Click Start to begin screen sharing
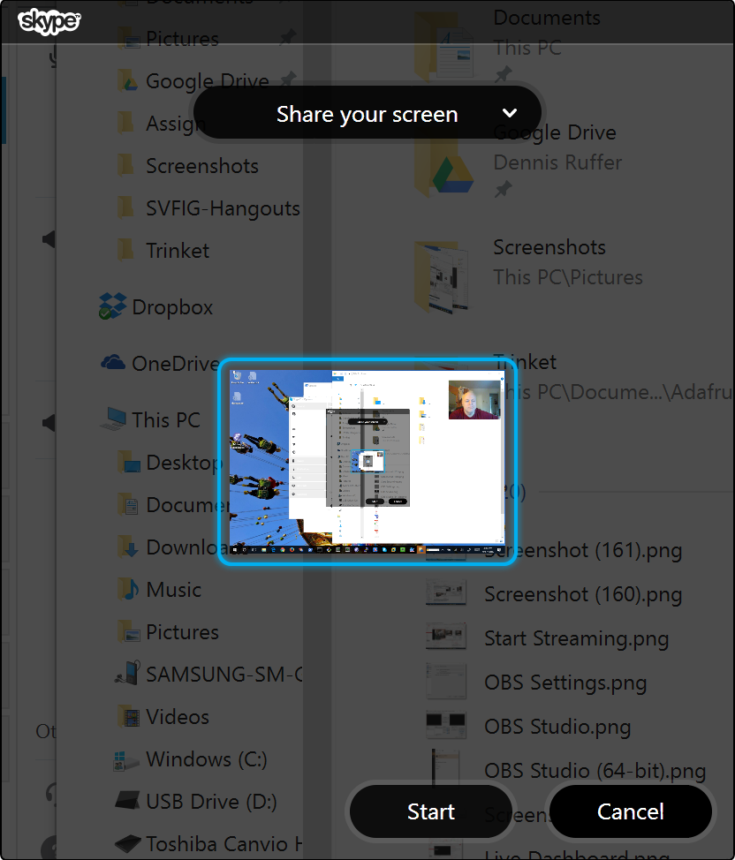This screenshot has width=735, height=860. tap(431, 811)
